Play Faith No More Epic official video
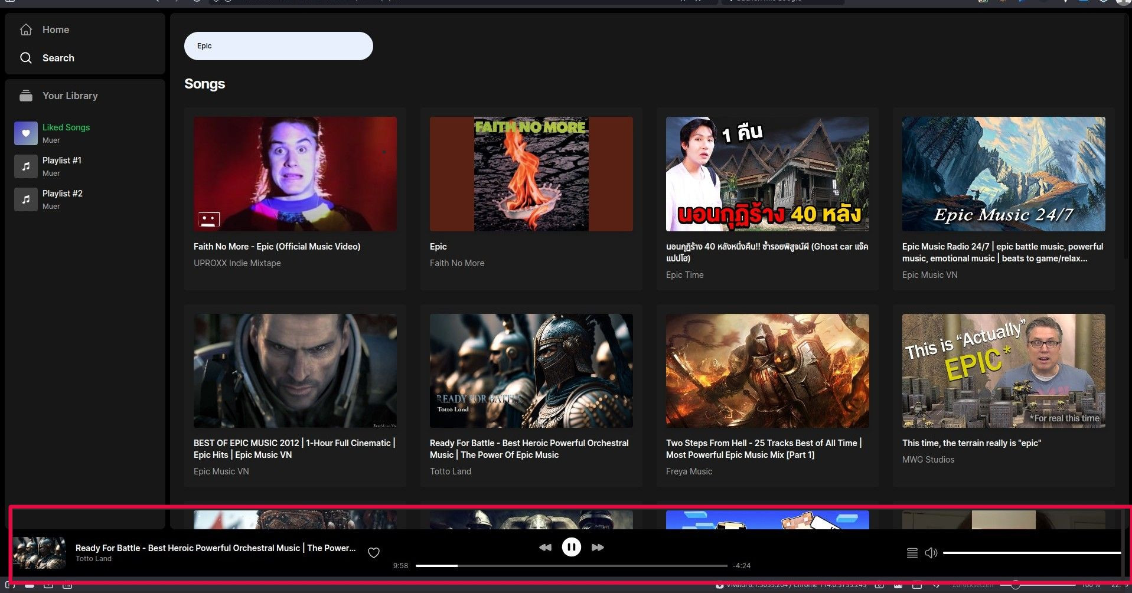This screenshot has height=593, width=1132. coord(295,174)
